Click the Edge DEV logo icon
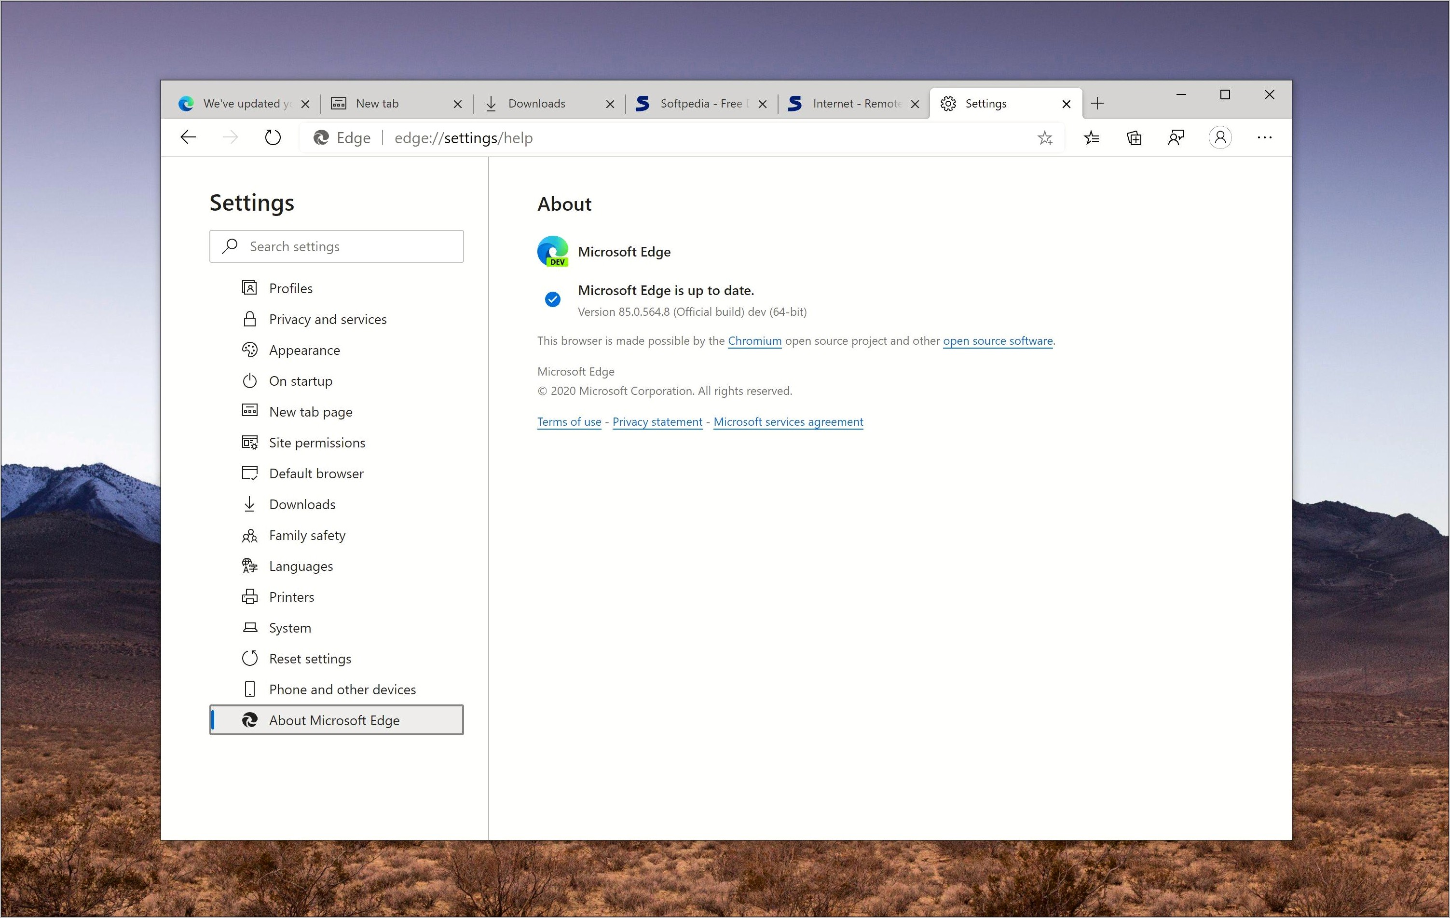Image resolution: width=1450 pixels, height=918 pixels. pyautogui.click(x=553, y=251)
